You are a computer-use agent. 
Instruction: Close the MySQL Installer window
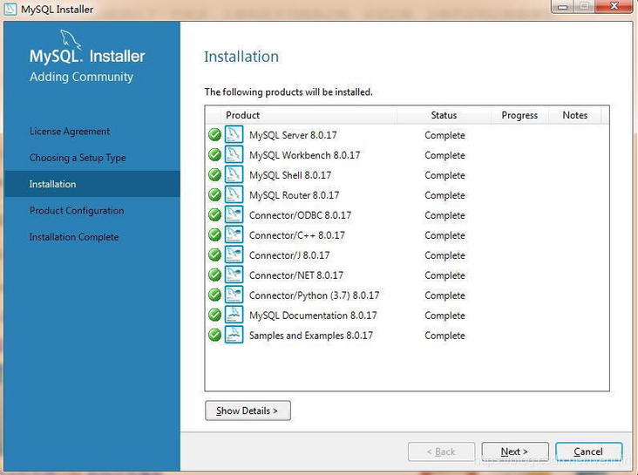click(614, 6)
